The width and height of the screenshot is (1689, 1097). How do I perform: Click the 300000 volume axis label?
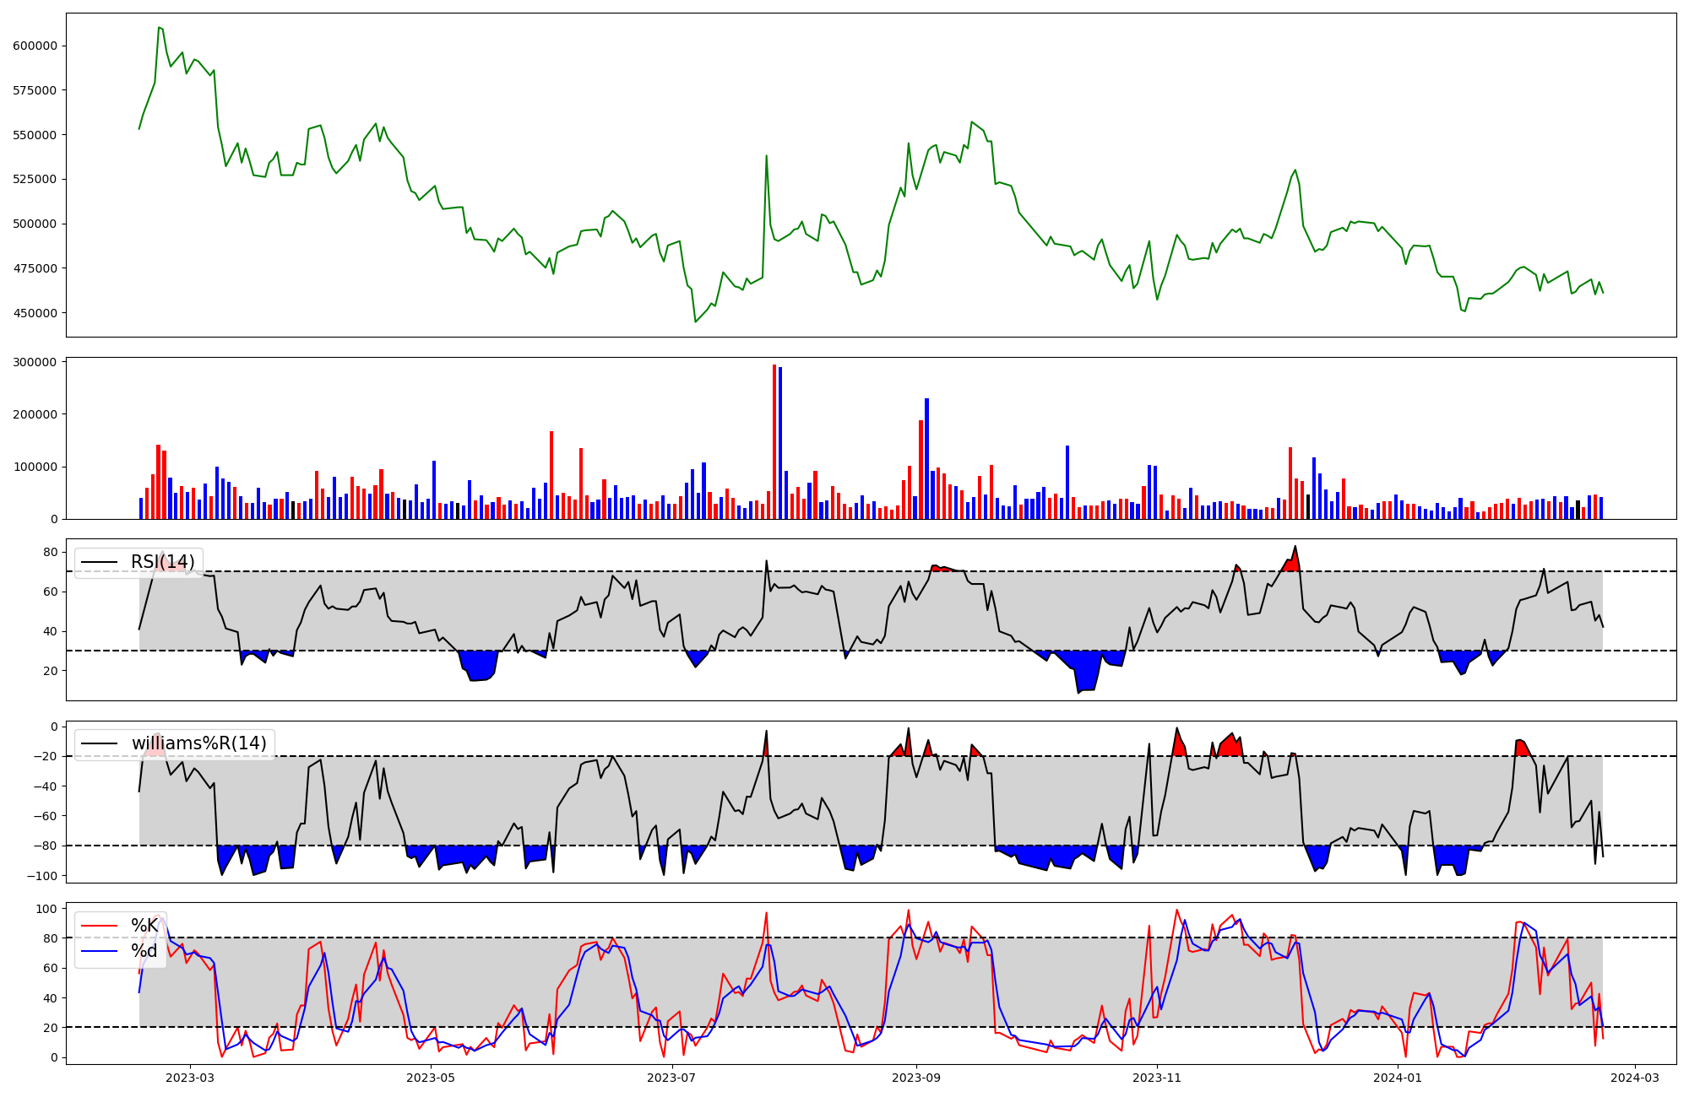click(x=35, y=362)
